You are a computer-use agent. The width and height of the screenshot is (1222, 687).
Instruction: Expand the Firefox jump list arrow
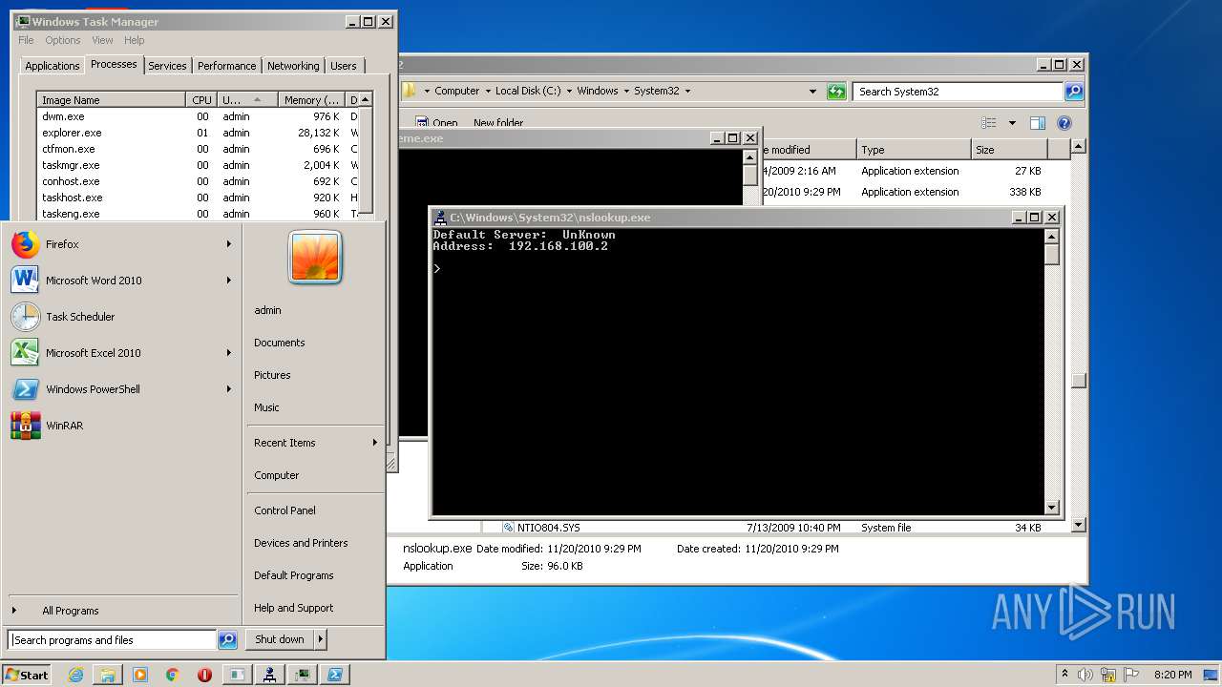pos(229,244)
